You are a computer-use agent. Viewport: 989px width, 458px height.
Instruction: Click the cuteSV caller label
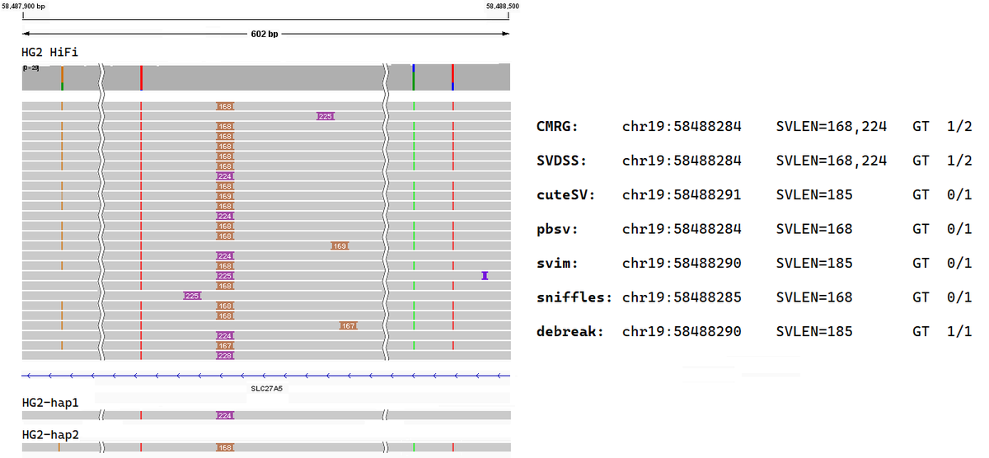click(565, 195)
